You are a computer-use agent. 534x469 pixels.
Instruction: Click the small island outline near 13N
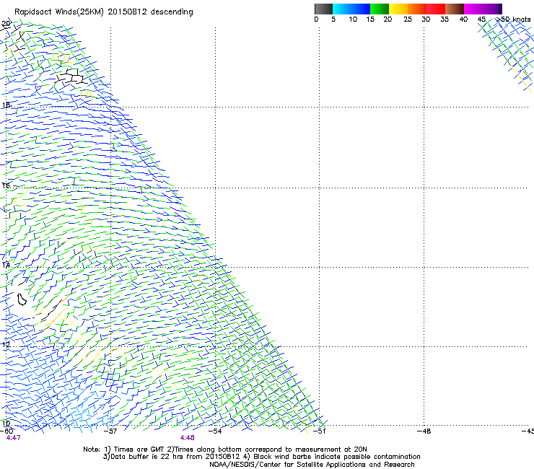pyautogui.click(x=22, y=299)
